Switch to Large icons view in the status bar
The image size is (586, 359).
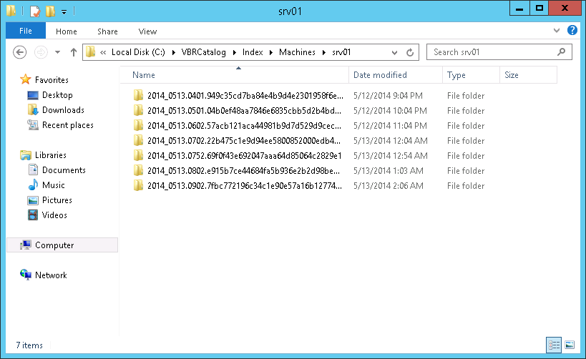pyautogui.click(x=569, y=345)
